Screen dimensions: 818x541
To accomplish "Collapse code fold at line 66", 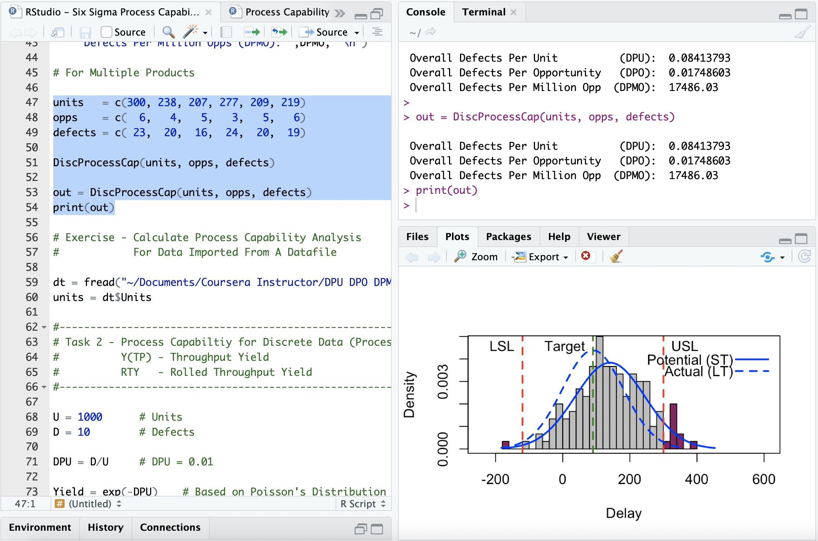I will [x=44, y=387].
